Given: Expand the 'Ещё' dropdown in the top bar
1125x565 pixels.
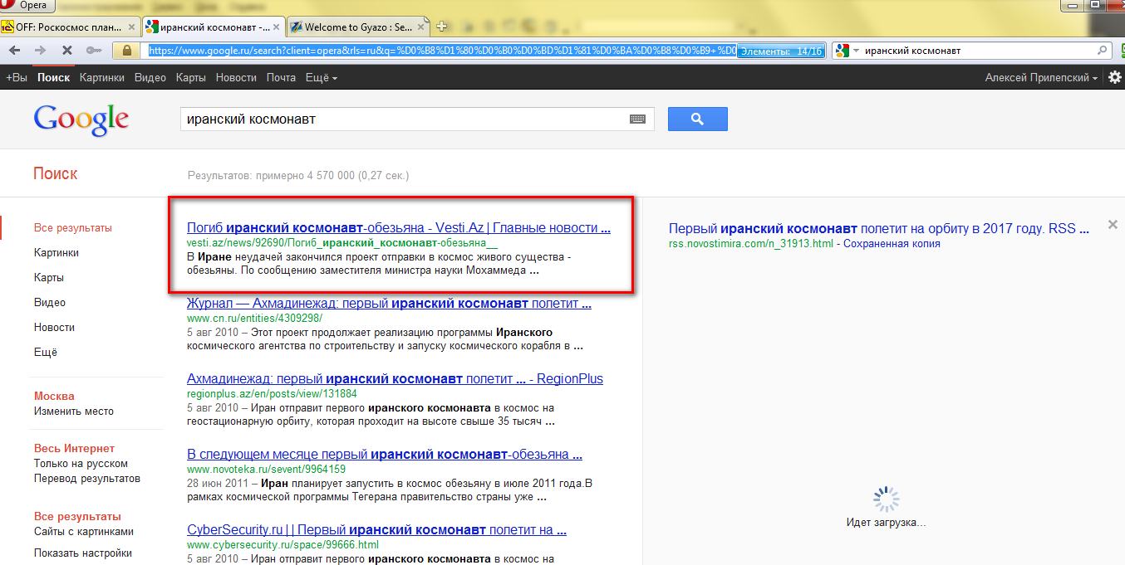Looking at the screenshot, I should 322,77.
